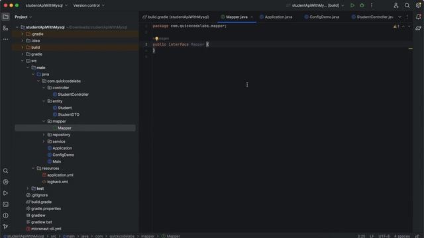Click UTF-8 encoding in status bar
424x238 pixels.
[x=384, y=236]
